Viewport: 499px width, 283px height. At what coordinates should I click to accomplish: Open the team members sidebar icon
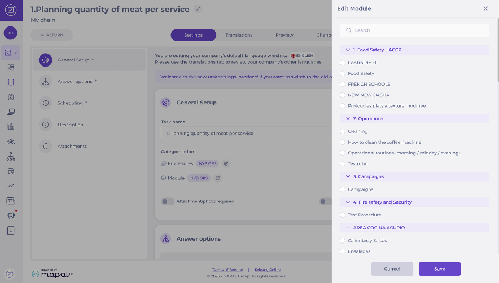pos(11,141)
